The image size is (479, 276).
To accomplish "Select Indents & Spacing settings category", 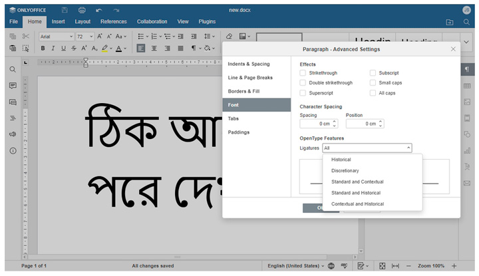I will (256, 64).
